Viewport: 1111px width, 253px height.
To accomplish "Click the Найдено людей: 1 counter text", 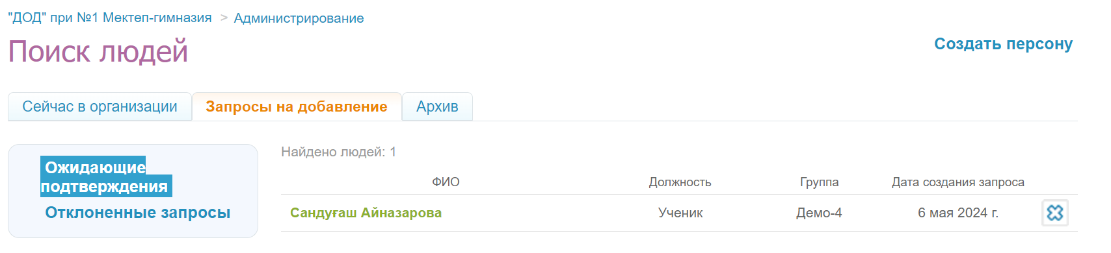I will (x=338, y=152).
